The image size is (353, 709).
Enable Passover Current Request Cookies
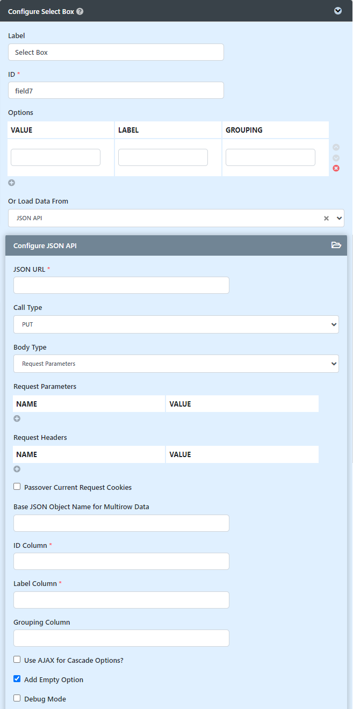click(17, 487)
